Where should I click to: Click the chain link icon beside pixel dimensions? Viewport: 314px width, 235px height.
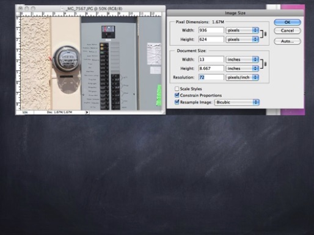coord(265,34)
